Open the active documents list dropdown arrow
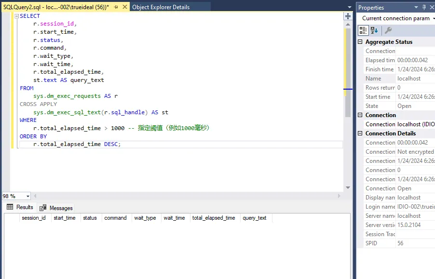 tap(350, 7)
